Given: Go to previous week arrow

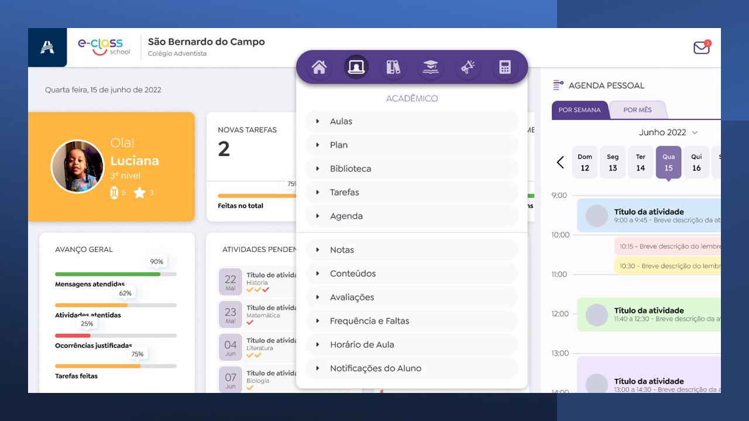Looking at the screenshot, I should click(560, 162).
